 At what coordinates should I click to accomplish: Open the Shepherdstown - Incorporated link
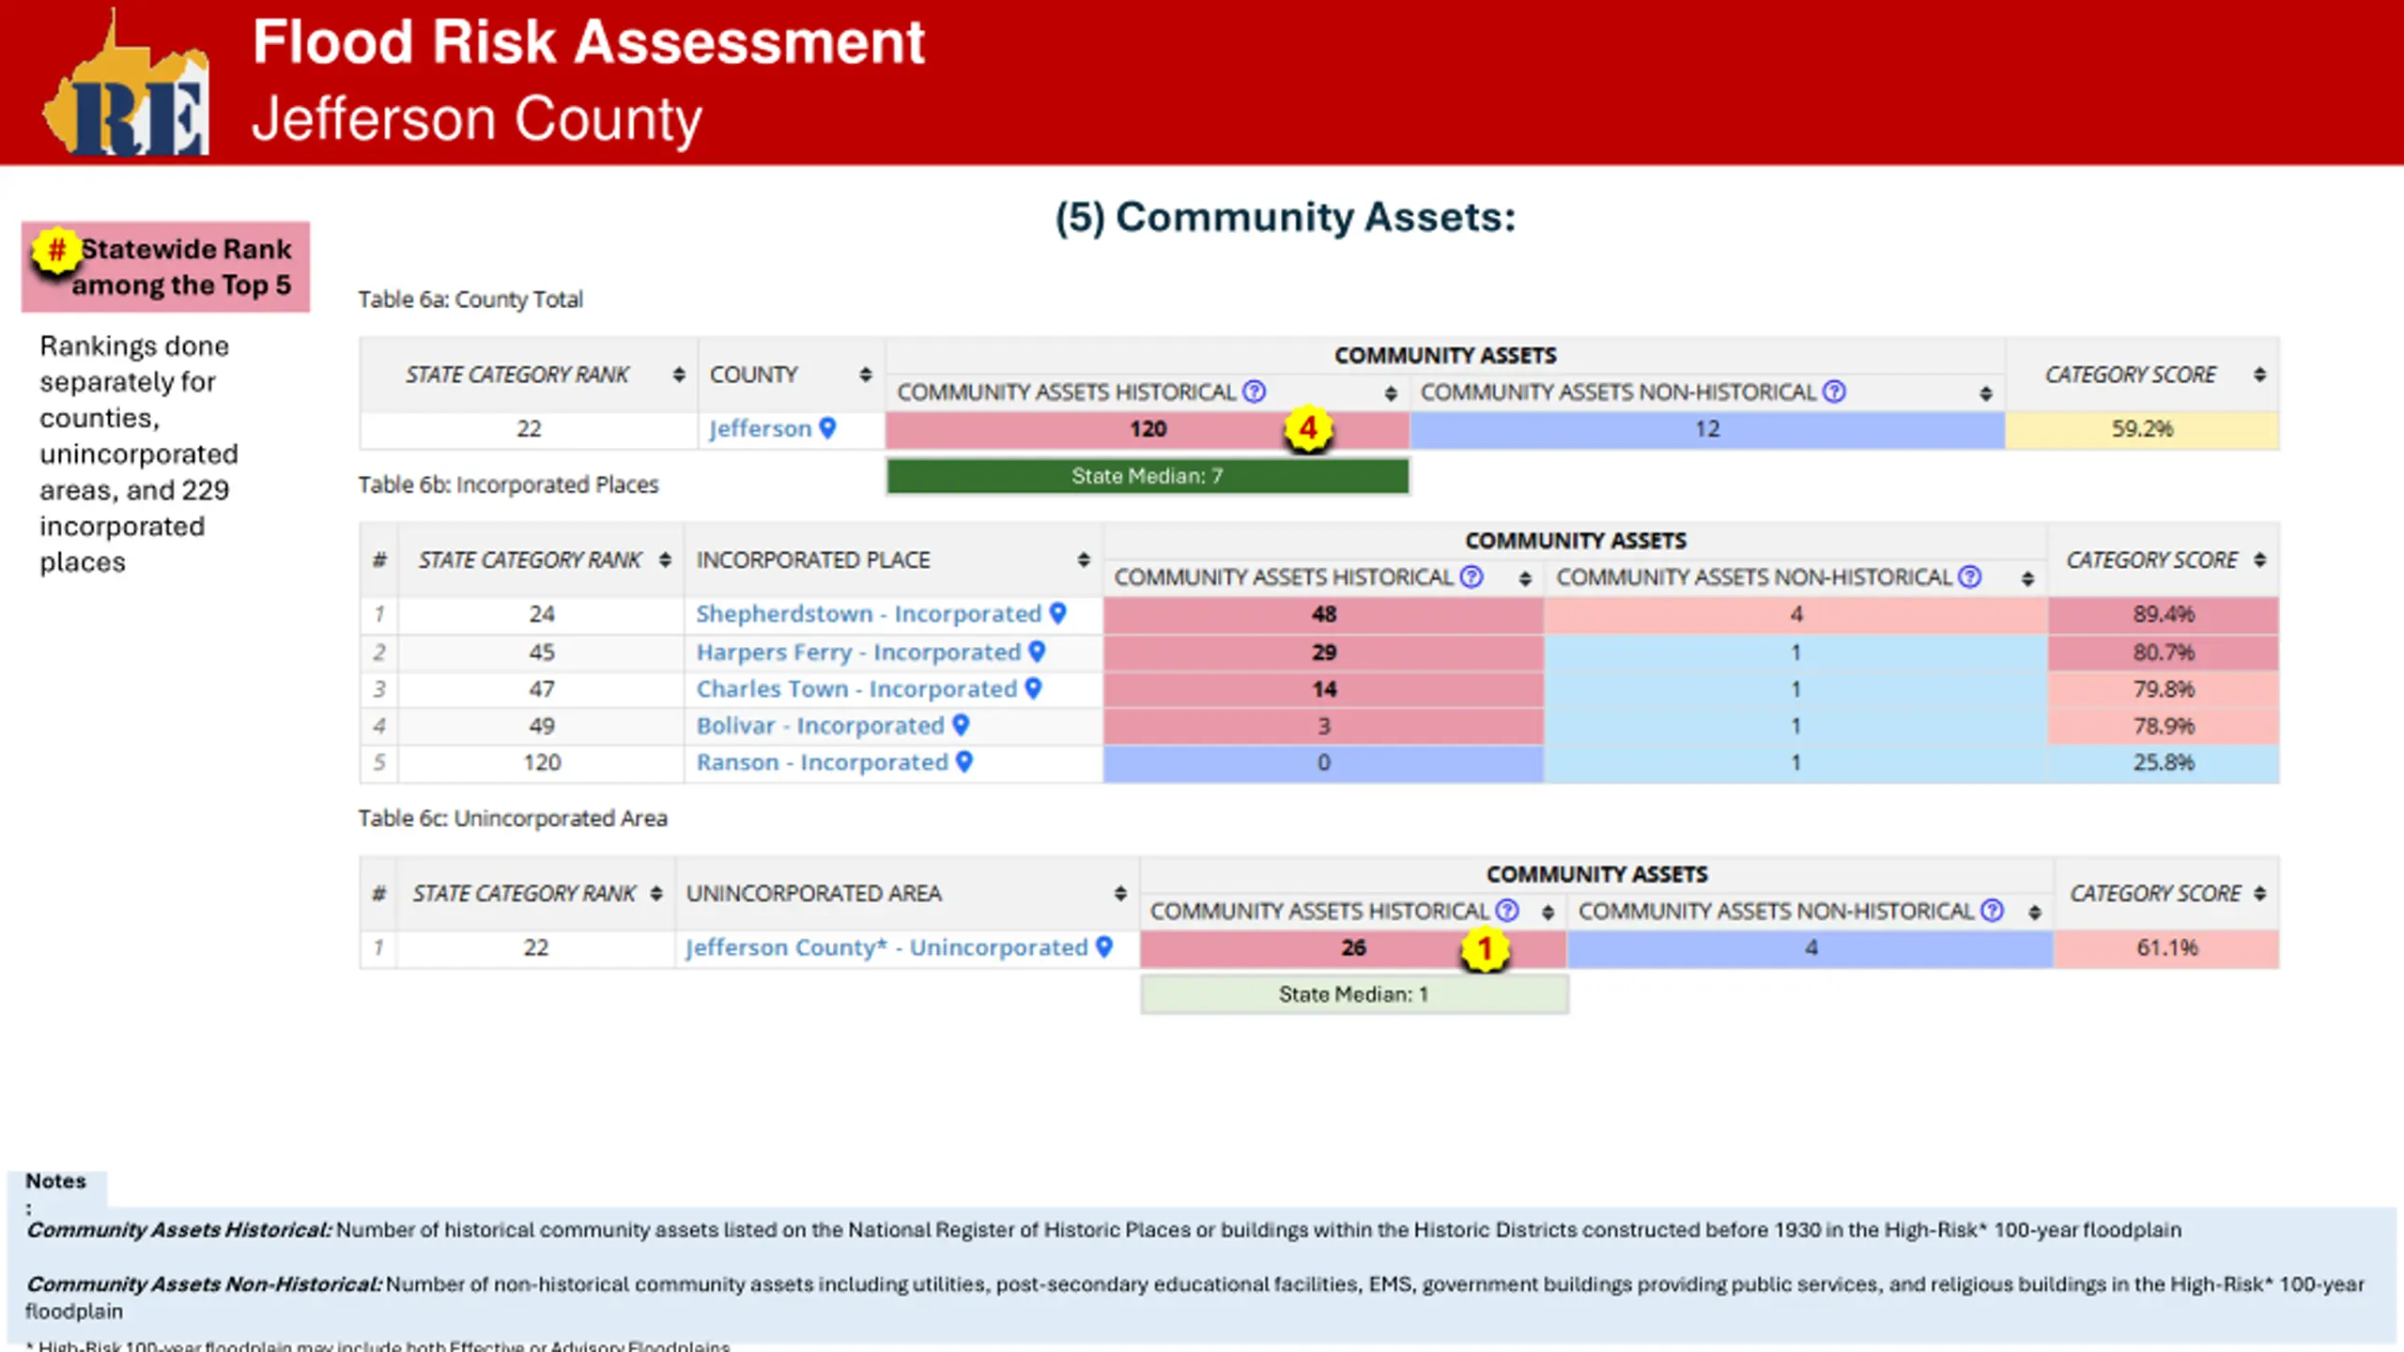click(x=869, y=613)
